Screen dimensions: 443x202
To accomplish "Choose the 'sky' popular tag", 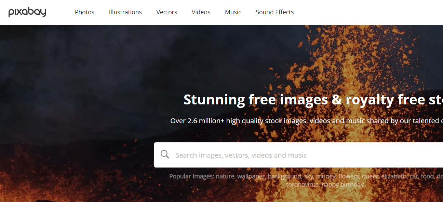I will click(309, 176).
